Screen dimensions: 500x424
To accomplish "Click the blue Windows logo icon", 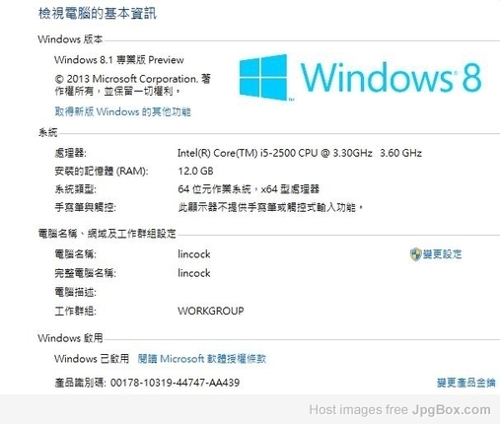I will pyautogui.click(x=263, y=77).
